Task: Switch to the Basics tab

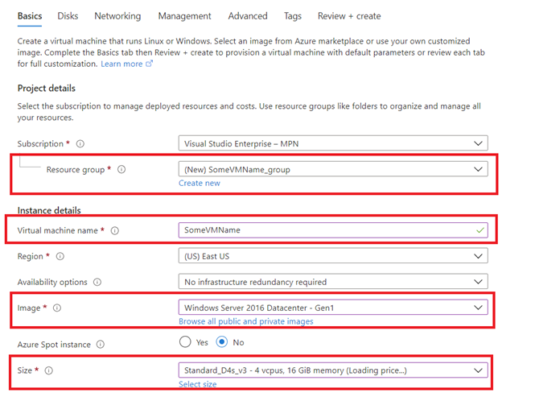Action: (x=30, y=16)
